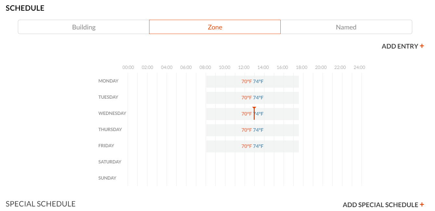
Task: Click the orange current-time marker on Wednesday
Action: (x=254, y=113)
